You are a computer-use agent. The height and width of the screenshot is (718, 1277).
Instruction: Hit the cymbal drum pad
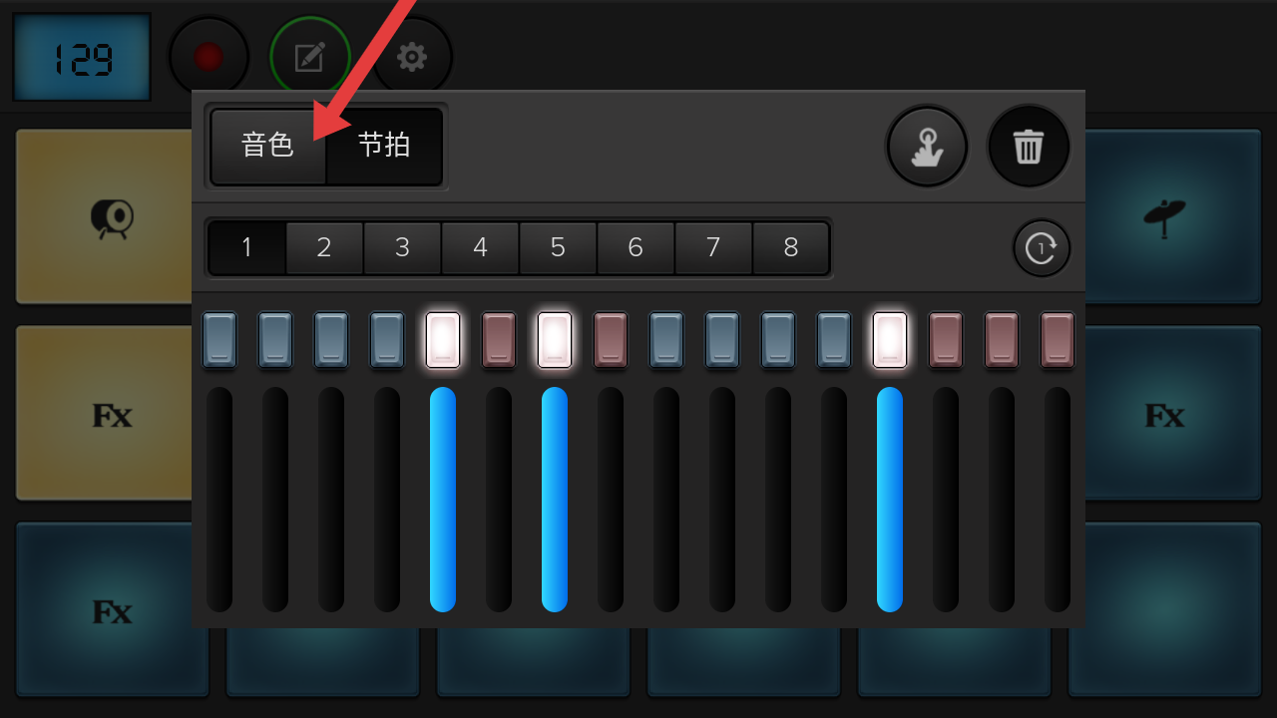click(x=1165, y=216)
